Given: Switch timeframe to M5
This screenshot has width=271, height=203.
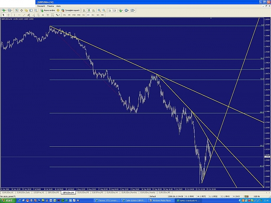Looking at the screenshot, I should (69, 15).
